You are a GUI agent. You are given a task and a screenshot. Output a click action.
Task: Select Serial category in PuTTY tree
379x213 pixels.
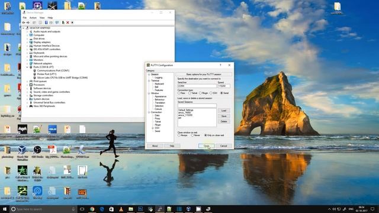[x=158, y=131]
